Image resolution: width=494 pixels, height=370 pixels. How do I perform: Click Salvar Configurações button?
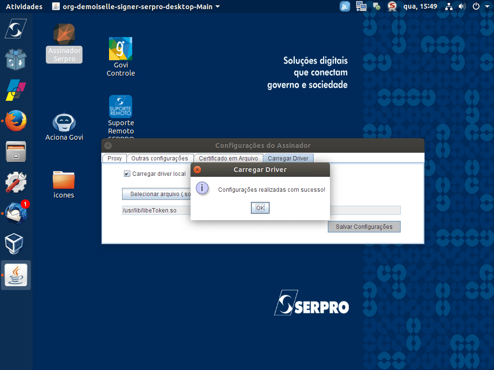(x=364, y=226)
